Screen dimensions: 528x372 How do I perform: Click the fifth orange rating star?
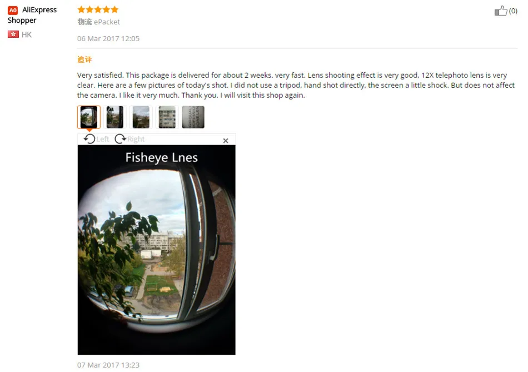click(x=115, y=9)
